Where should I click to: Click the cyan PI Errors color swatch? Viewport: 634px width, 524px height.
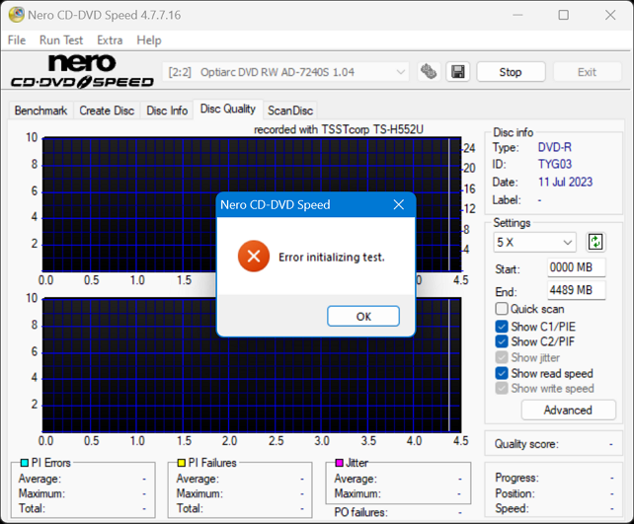click(25, 463)
